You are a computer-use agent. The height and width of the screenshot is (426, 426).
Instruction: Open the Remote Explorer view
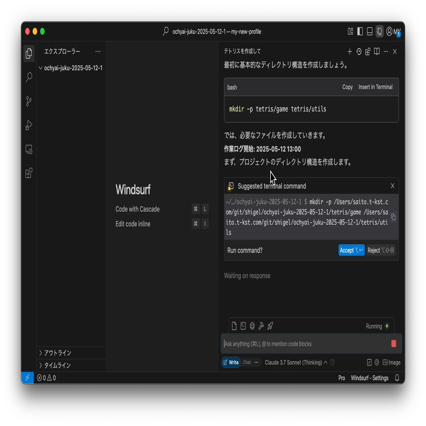(29, 149)
